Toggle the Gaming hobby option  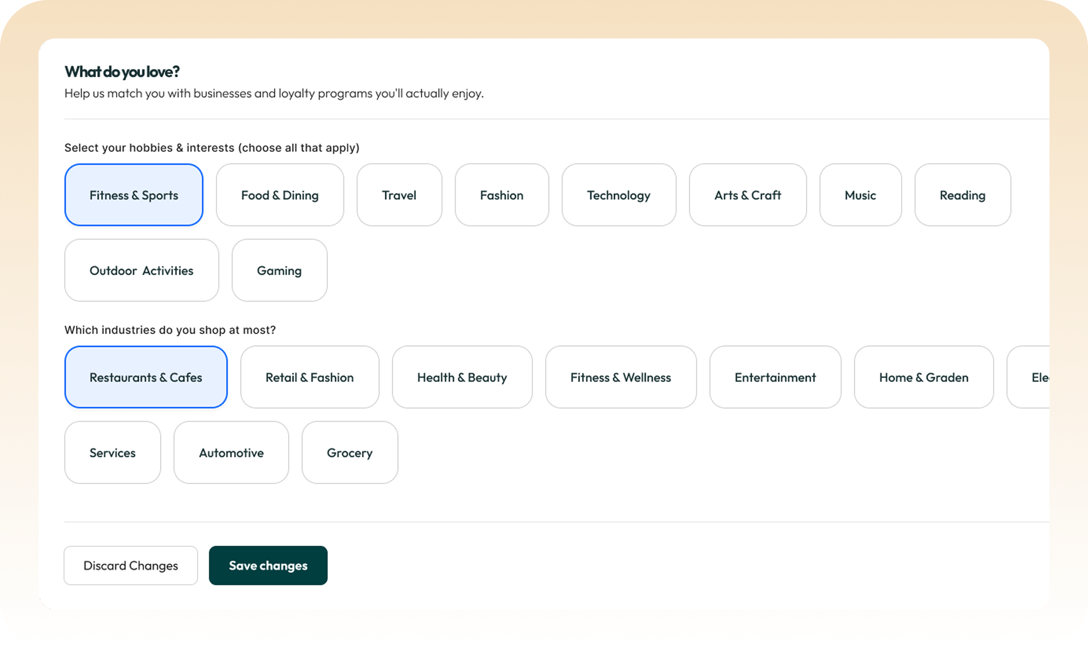click(x=279, y=270)
